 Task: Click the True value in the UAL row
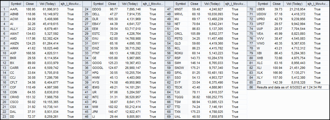point(235,117)
